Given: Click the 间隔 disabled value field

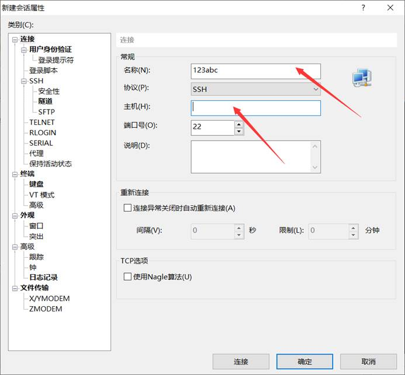Looking at the screenshot, I should tap(213, 231).
